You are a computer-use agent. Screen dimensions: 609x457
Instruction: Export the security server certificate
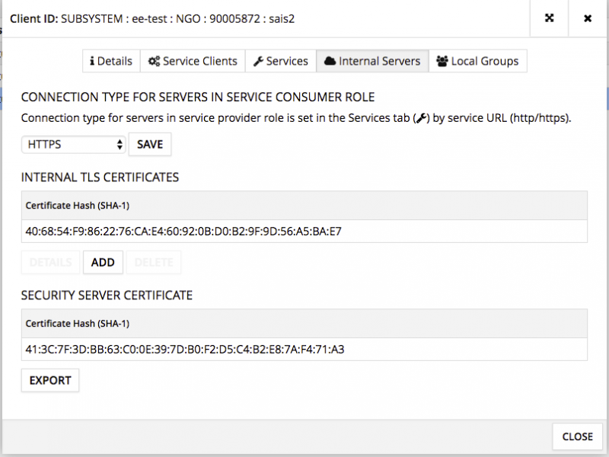(50, 380)
